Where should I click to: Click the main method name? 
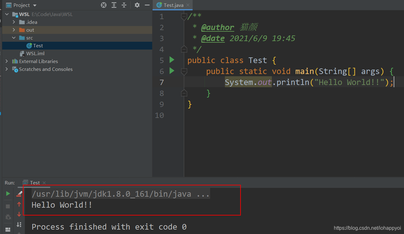tap(305, 72)
